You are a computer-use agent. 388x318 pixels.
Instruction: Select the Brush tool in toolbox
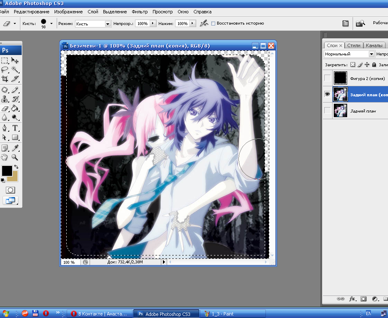click(15, 90)
